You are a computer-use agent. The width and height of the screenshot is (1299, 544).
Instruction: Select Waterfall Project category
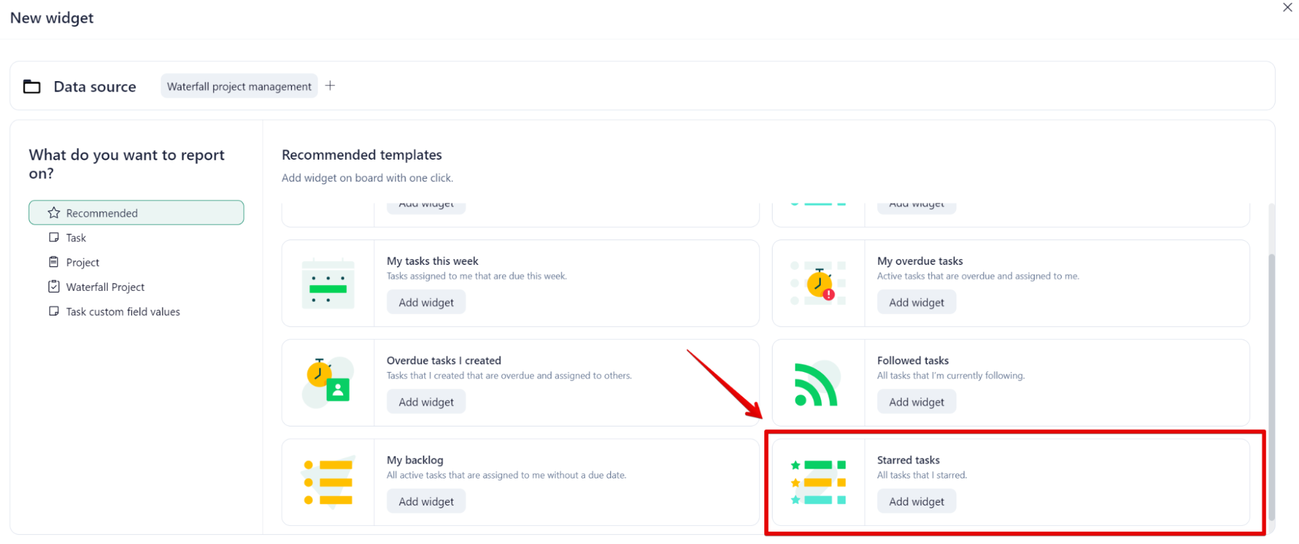tap(105, 287)
